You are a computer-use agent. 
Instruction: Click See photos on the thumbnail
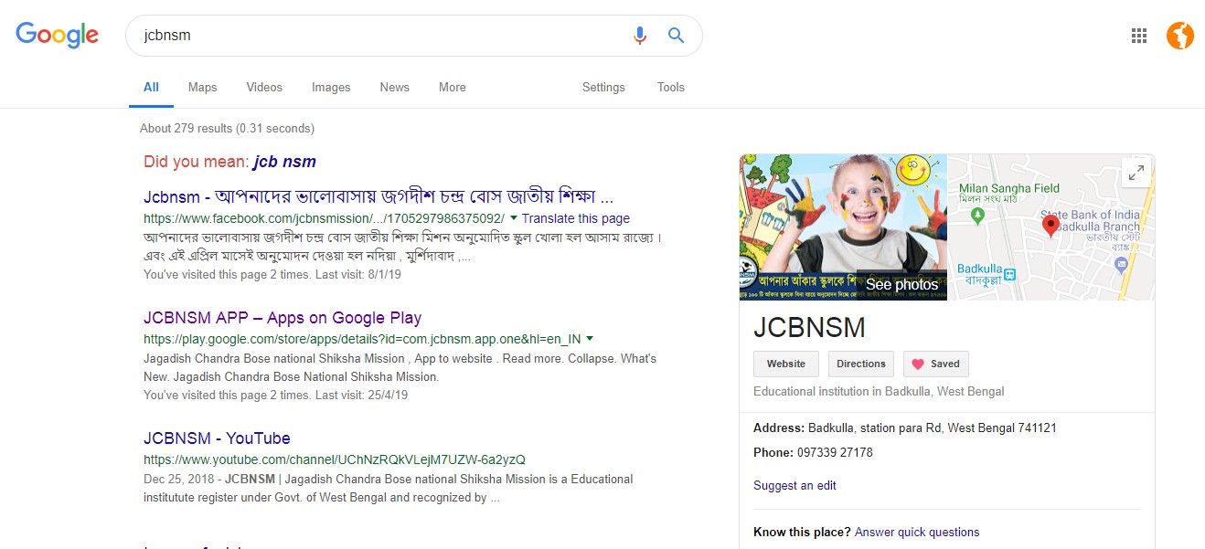coord(901,285)
